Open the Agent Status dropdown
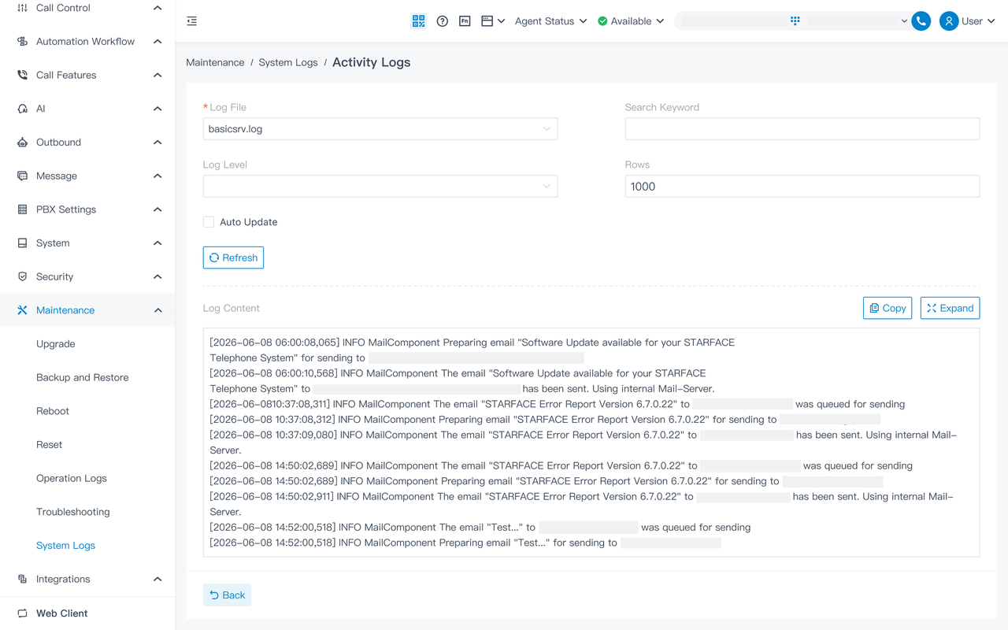This screenshot has height=630, width=1008. click(550, 21)
